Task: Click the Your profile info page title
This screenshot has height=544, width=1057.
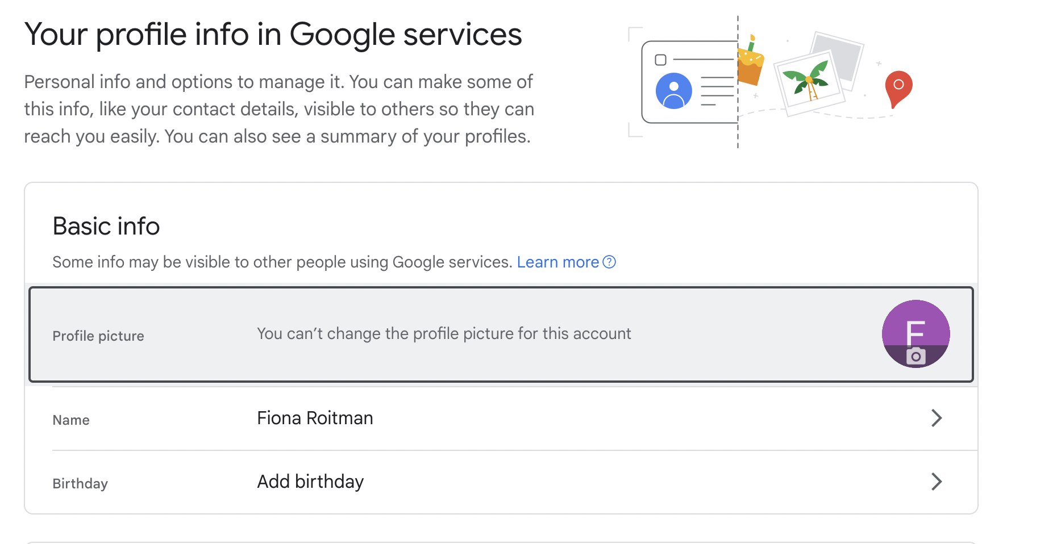Action: point(273,34)
